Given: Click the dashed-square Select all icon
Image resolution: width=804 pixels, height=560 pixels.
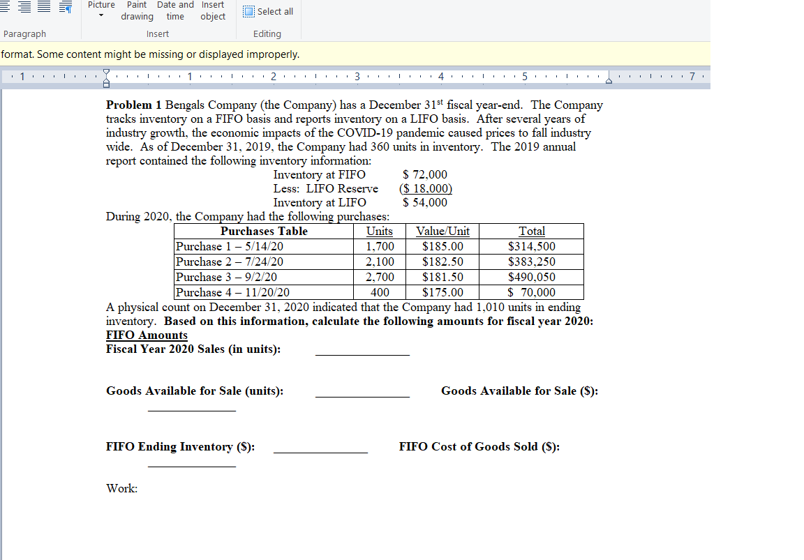Looking at the screenshot, I should 248,10.
